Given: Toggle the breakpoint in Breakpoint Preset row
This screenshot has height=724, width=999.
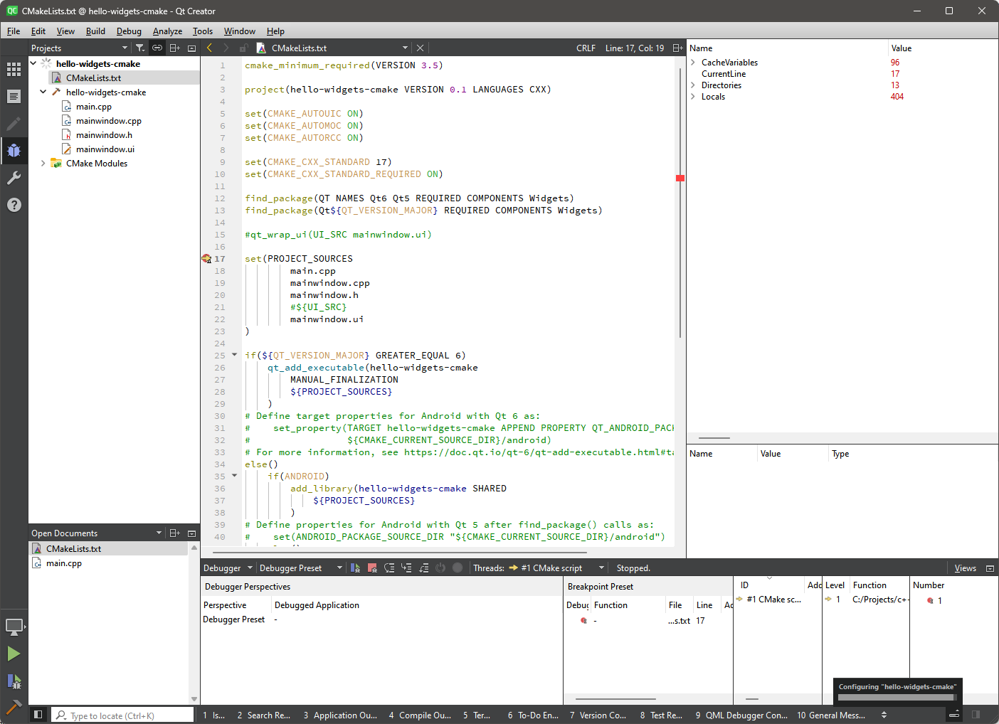Looking at the screenshot, I should click(583, 620).
